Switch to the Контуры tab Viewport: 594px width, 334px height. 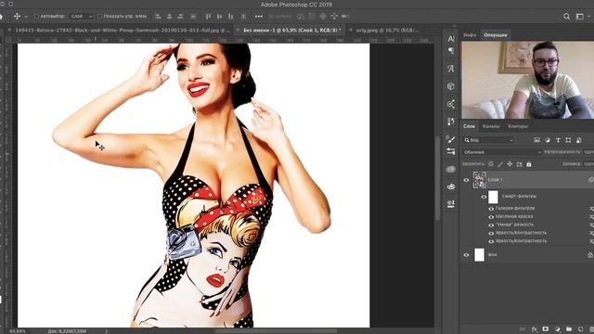(518, 126)
